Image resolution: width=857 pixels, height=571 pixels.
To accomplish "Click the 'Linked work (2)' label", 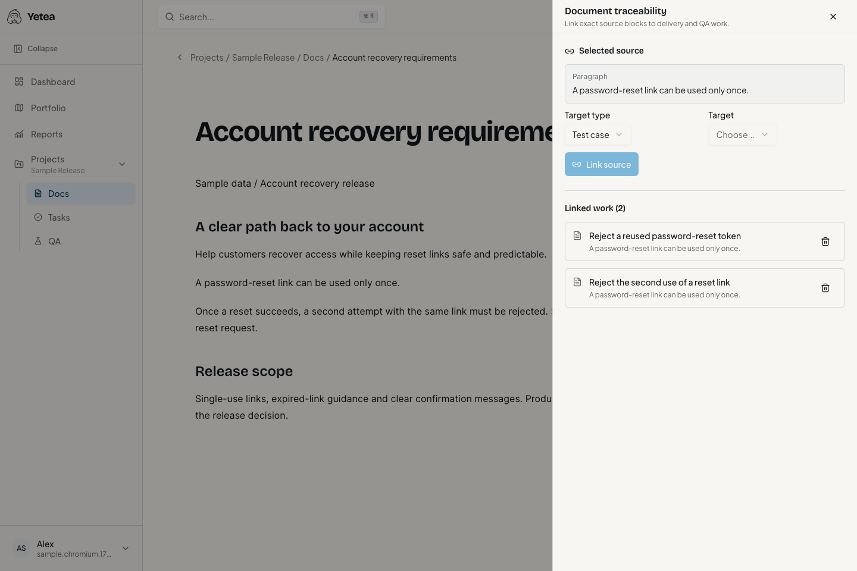I will (x=595, y=208).
